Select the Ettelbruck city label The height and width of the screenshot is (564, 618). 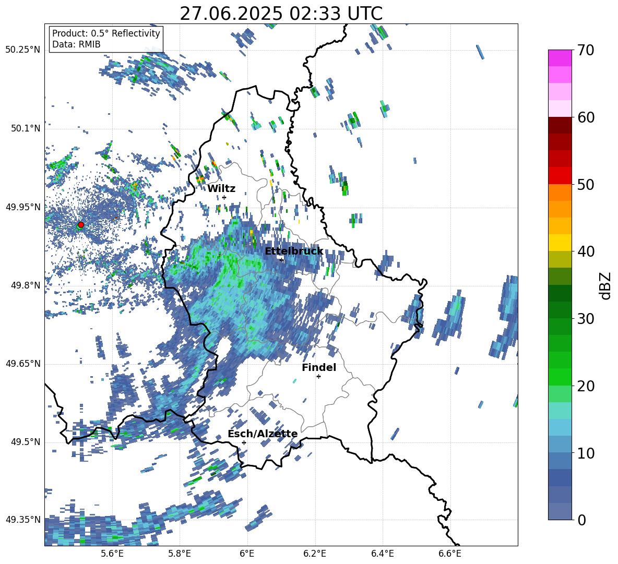coord(294,251)
